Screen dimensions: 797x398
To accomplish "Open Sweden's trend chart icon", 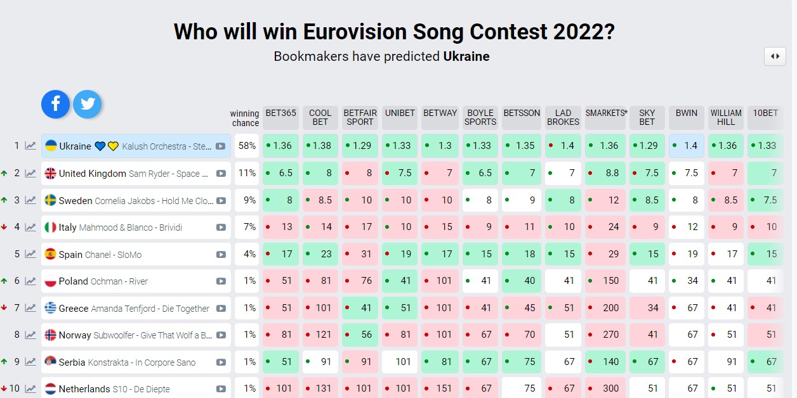I will (x=30, y=200).
